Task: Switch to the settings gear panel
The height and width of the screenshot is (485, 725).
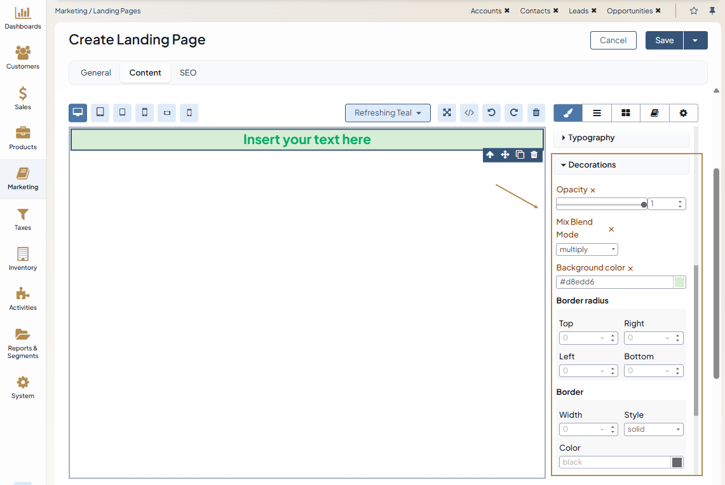Action: (x=683, y=113)
